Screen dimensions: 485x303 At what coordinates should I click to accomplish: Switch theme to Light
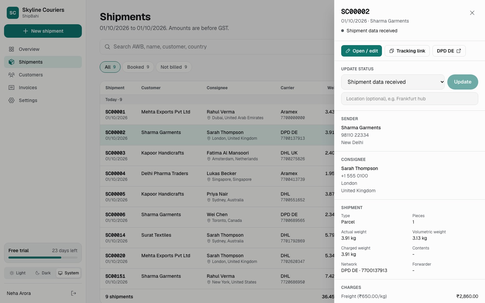click(x=18, y=273)
